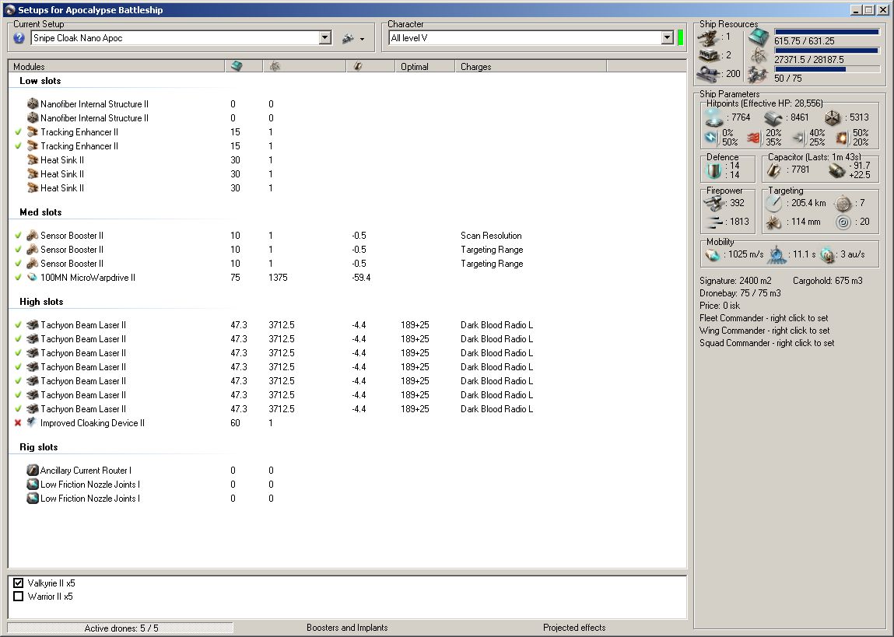Image resolution: width=894 pixels, height=637 pixels.
Task: Click the capacitor column header icon
Action: 357,66
